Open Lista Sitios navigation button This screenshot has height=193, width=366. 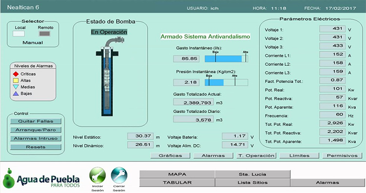click(252, 182)
